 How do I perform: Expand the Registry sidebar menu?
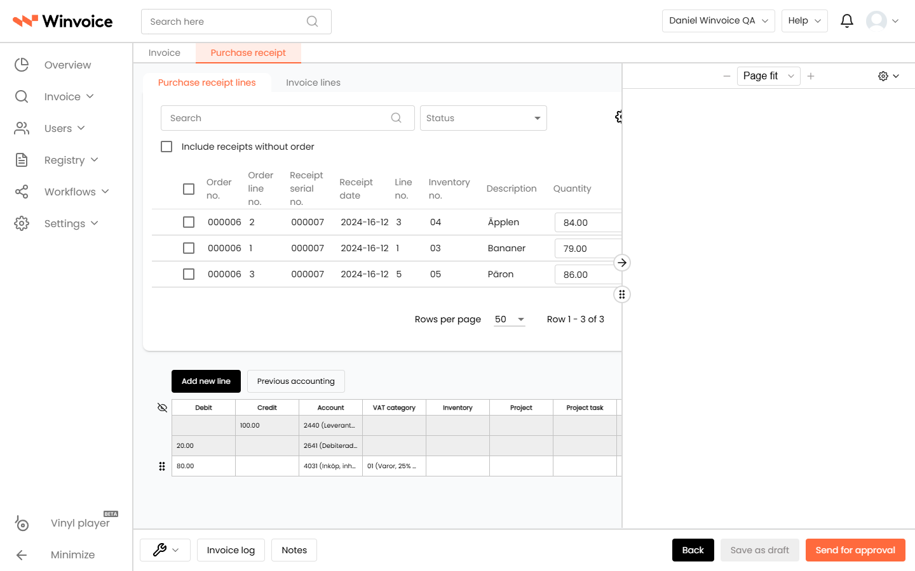click(94, 160)
